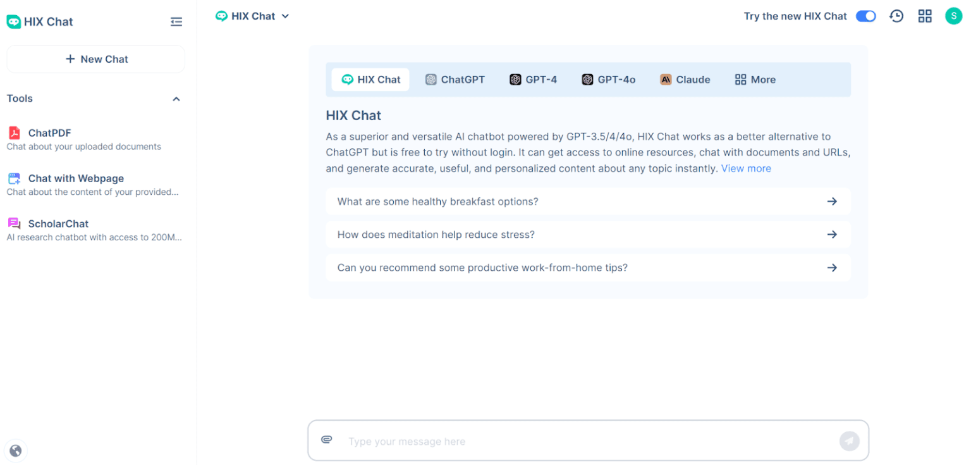The height and width of the screenshot is (465, 971).
Task: Click the send message icon
Action: pos(849,440)
